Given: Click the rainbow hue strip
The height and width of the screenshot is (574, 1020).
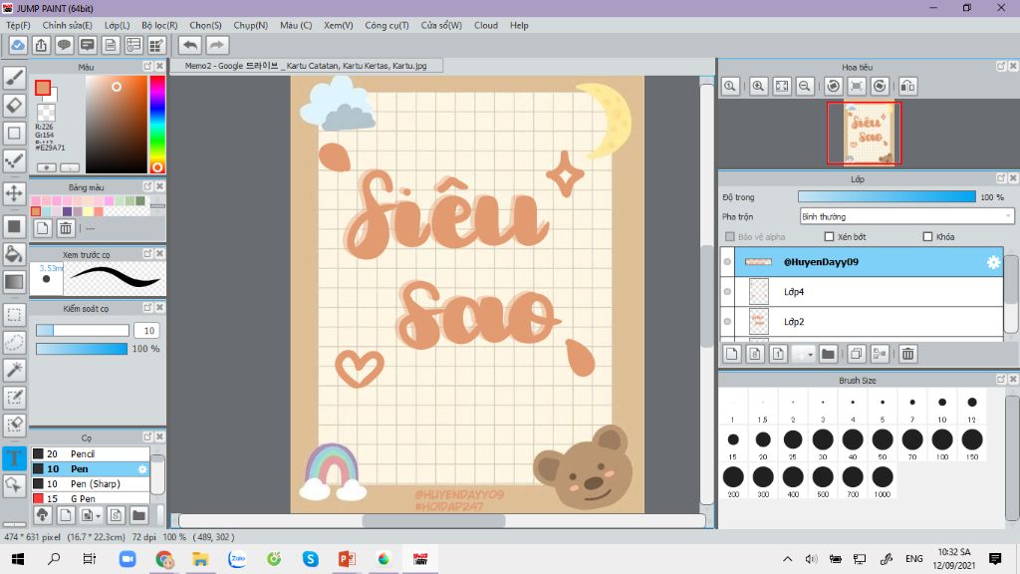Looking at the screenshot, I should pyautogui.click(x=156, y=125).
